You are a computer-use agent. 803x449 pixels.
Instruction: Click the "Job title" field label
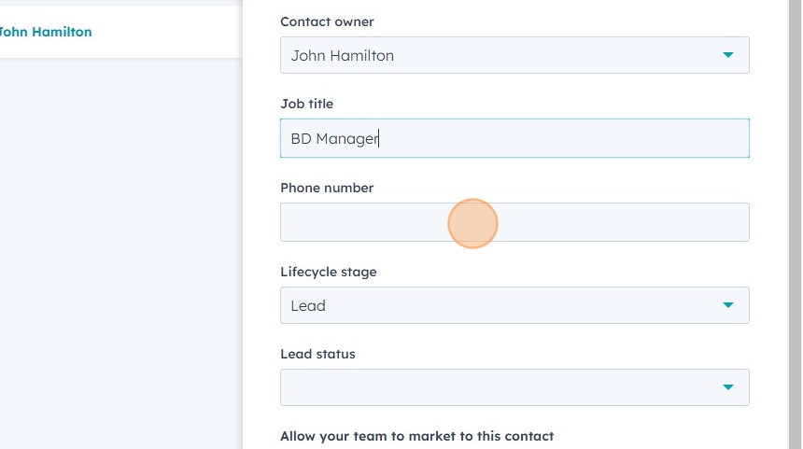click(306, 104)
